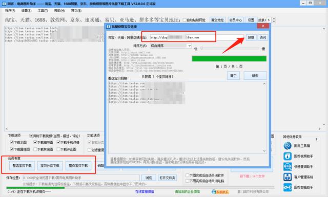The image size is (328, 197).
Task: Click the 获取 button next to shop URL
Action: pyautogui.click(x=251, y=37)
